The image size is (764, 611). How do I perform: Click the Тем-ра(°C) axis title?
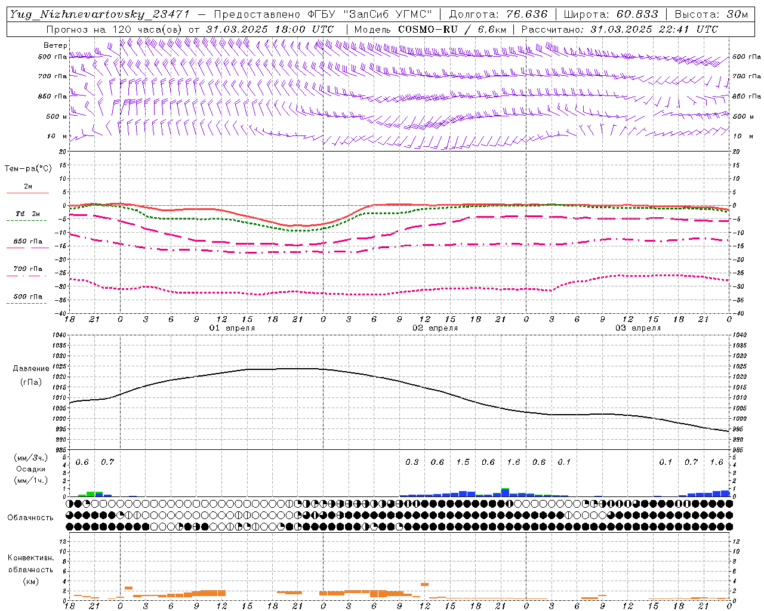click(28, 169)
